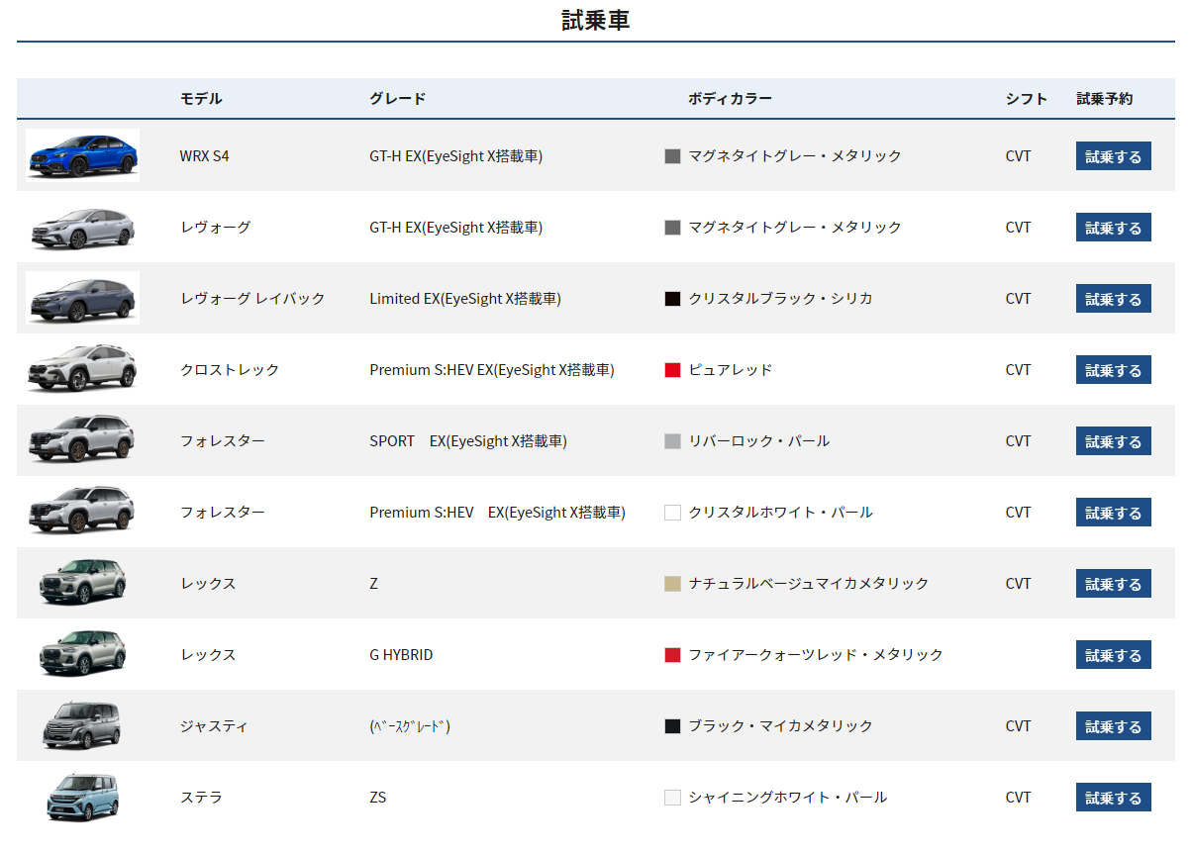1192x853 pixels.
Task: Click the ボディカラー column header
Action: point(730,99)
